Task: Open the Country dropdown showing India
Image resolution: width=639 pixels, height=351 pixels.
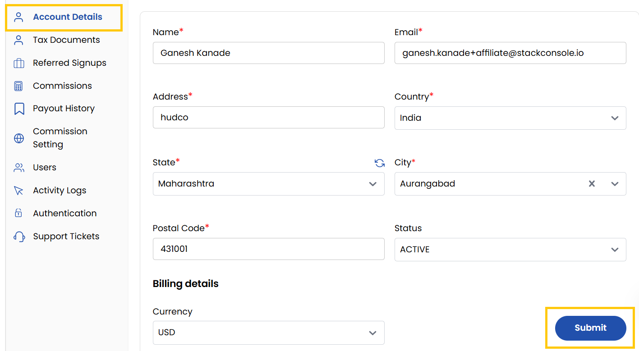Action: click(510, 118)
